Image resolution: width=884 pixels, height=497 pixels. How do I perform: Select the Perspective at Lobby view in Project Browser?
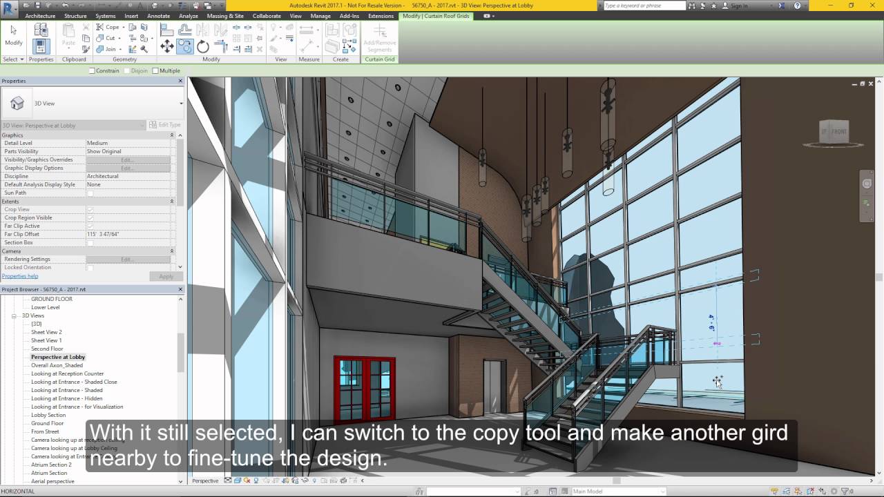click(x=57, y=357)
